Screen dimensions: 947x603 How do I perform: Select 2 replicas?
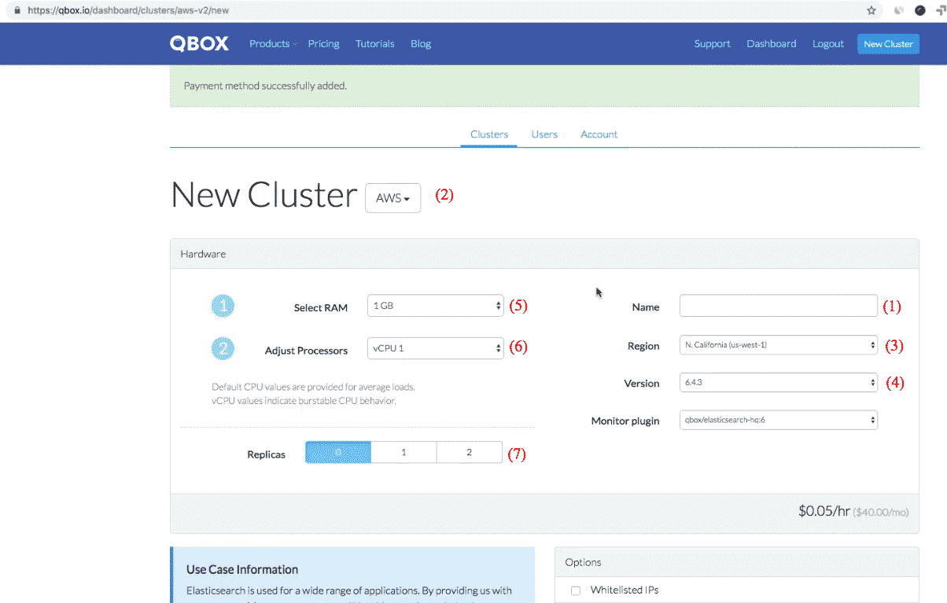(x=469, y=452)
